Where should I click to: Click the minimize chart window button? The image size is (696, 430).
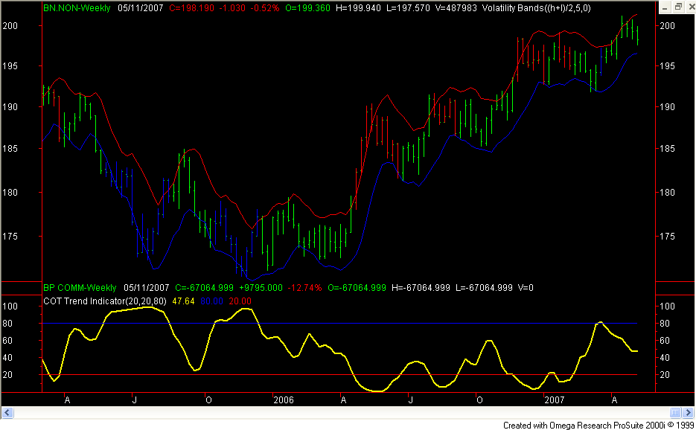click(x=665, y=7)
